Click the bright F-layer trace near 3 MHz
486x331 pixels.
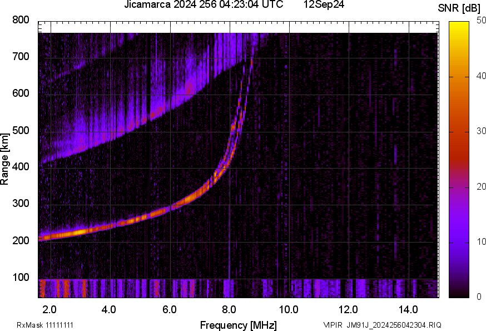coord(80,232)
